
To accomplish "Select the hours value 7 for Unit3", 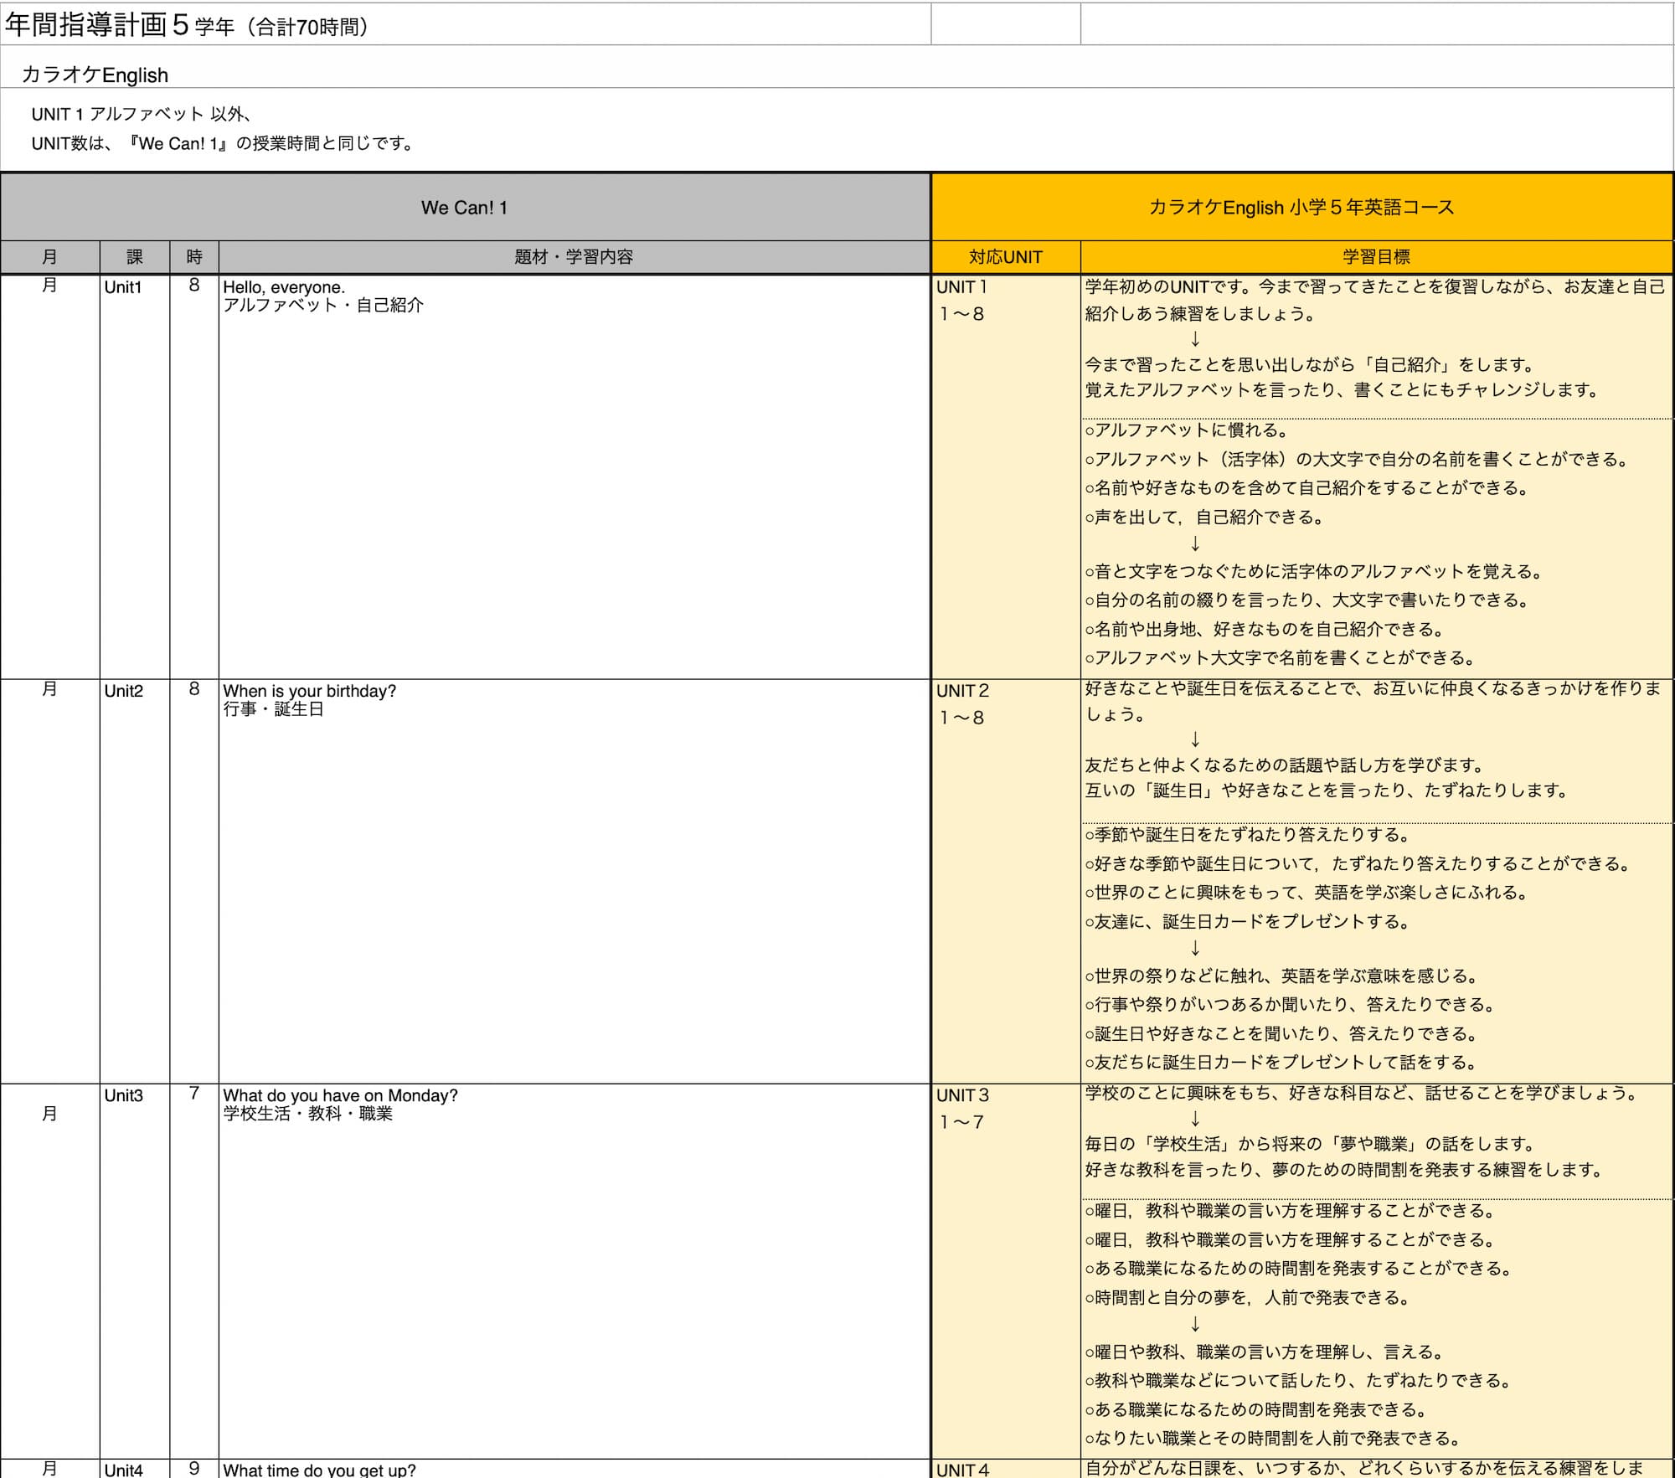I will click(194, 1094).
